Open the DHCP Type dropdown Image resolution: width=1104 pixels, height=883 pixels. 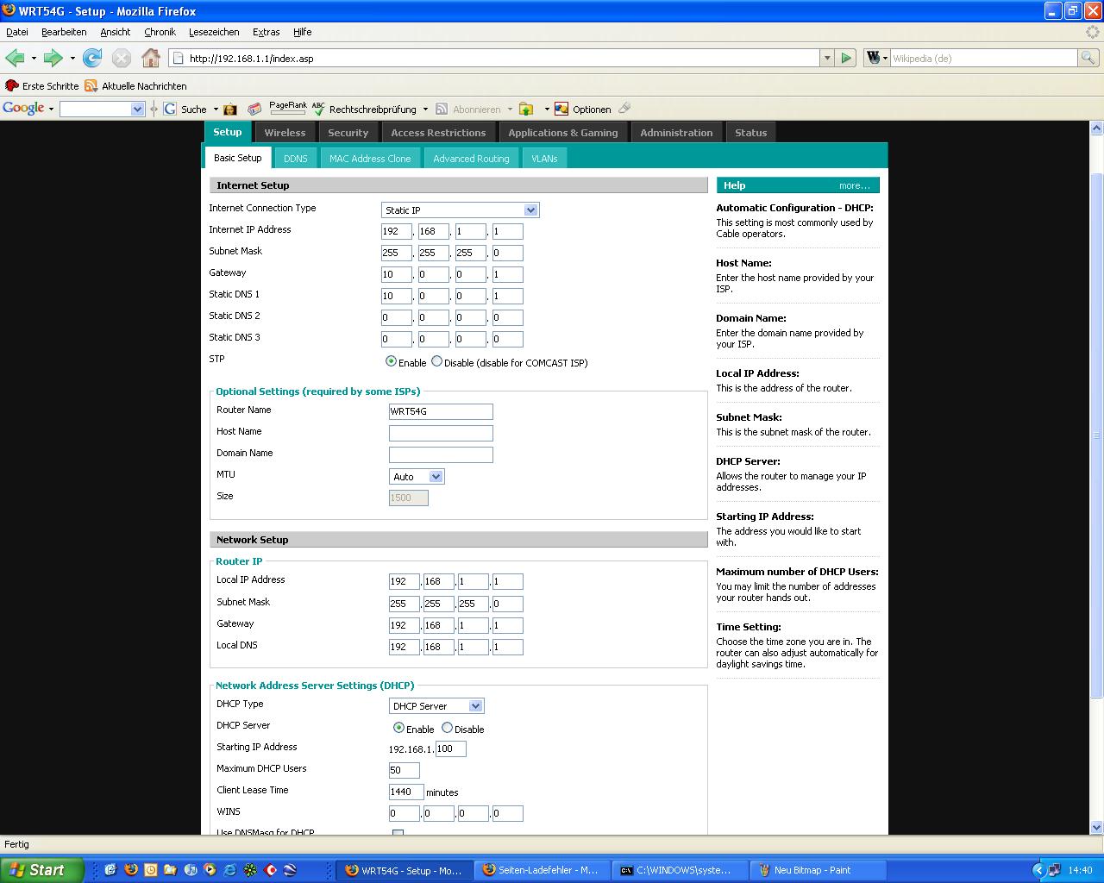436,706
